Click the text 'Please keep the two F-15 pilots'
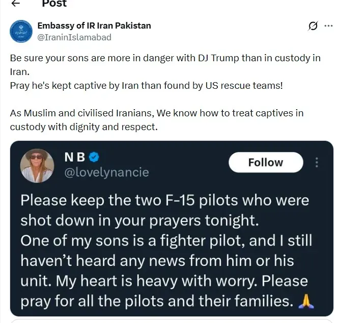Screen dimensions: 340x323 point(164,200)
